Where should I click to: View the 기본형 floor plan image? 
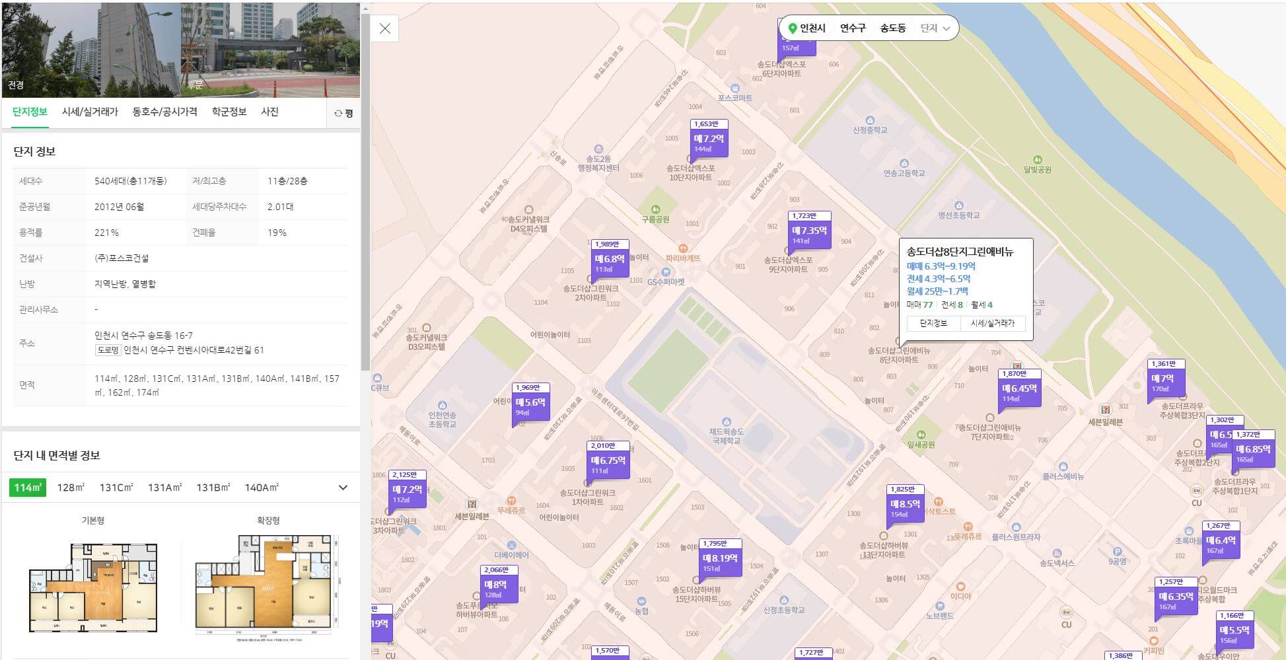92,587
